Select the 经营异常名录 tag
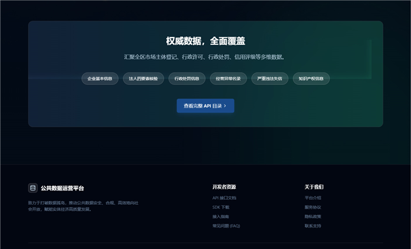Viewport: 411px width, 249px height. point(229,78)
